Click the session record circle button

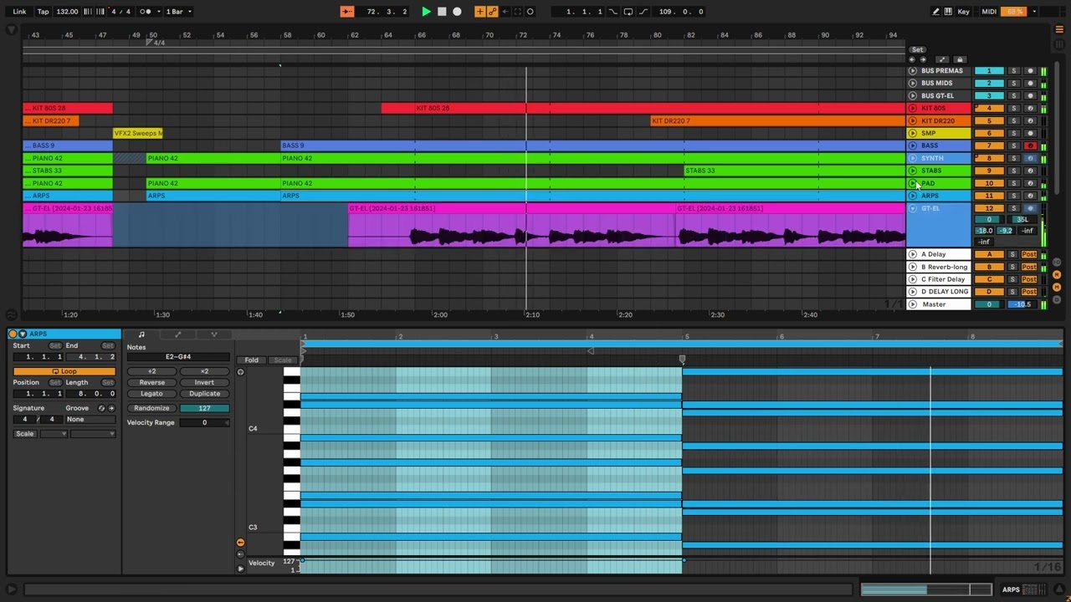point(530,12)
